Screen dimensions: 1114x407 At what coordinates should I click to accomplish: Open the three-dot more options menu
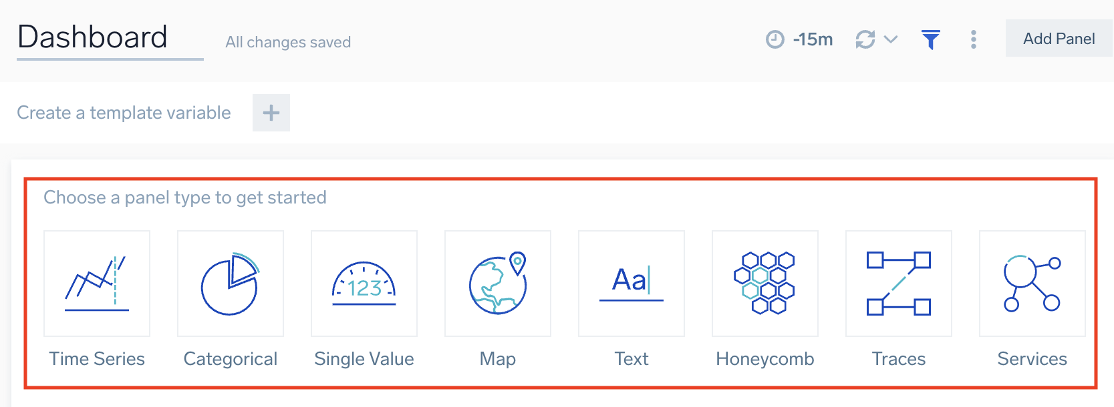[x=974, y=39]
